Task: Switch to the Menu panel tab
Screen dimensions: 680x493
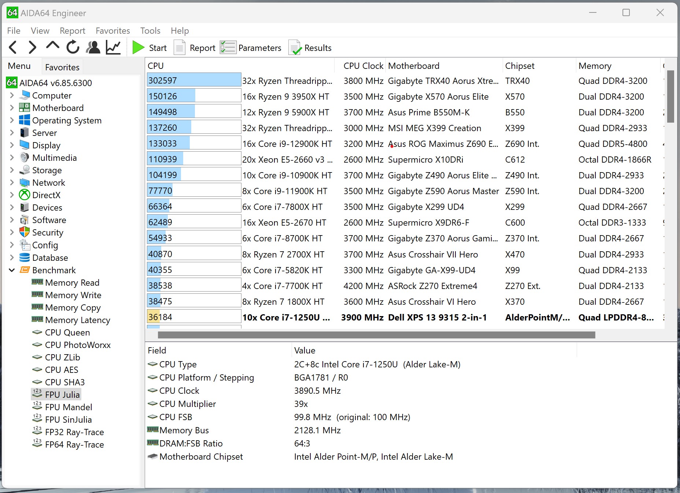Action: tap(19, 66)
